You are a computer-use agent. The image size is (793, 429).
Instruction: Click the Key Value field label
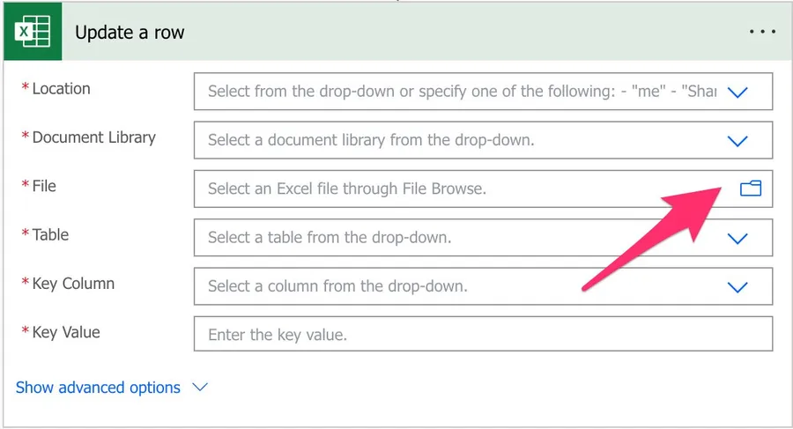66,332
